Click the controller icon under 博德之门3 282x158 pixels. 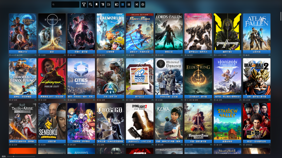coord(36,55)
